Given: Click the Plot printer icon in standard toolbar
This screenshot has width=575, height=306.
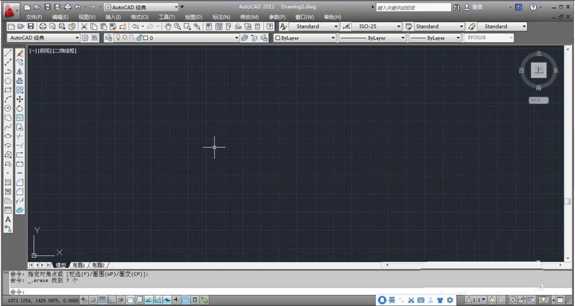Looking at the screenshot, I should 43,26.
